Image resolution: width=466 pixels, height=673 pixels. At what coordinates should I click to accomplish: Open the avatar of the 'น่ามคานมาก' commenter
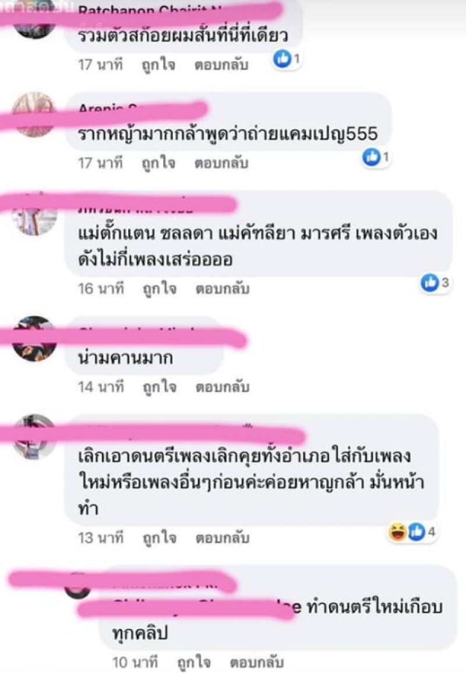coord(34,339)
